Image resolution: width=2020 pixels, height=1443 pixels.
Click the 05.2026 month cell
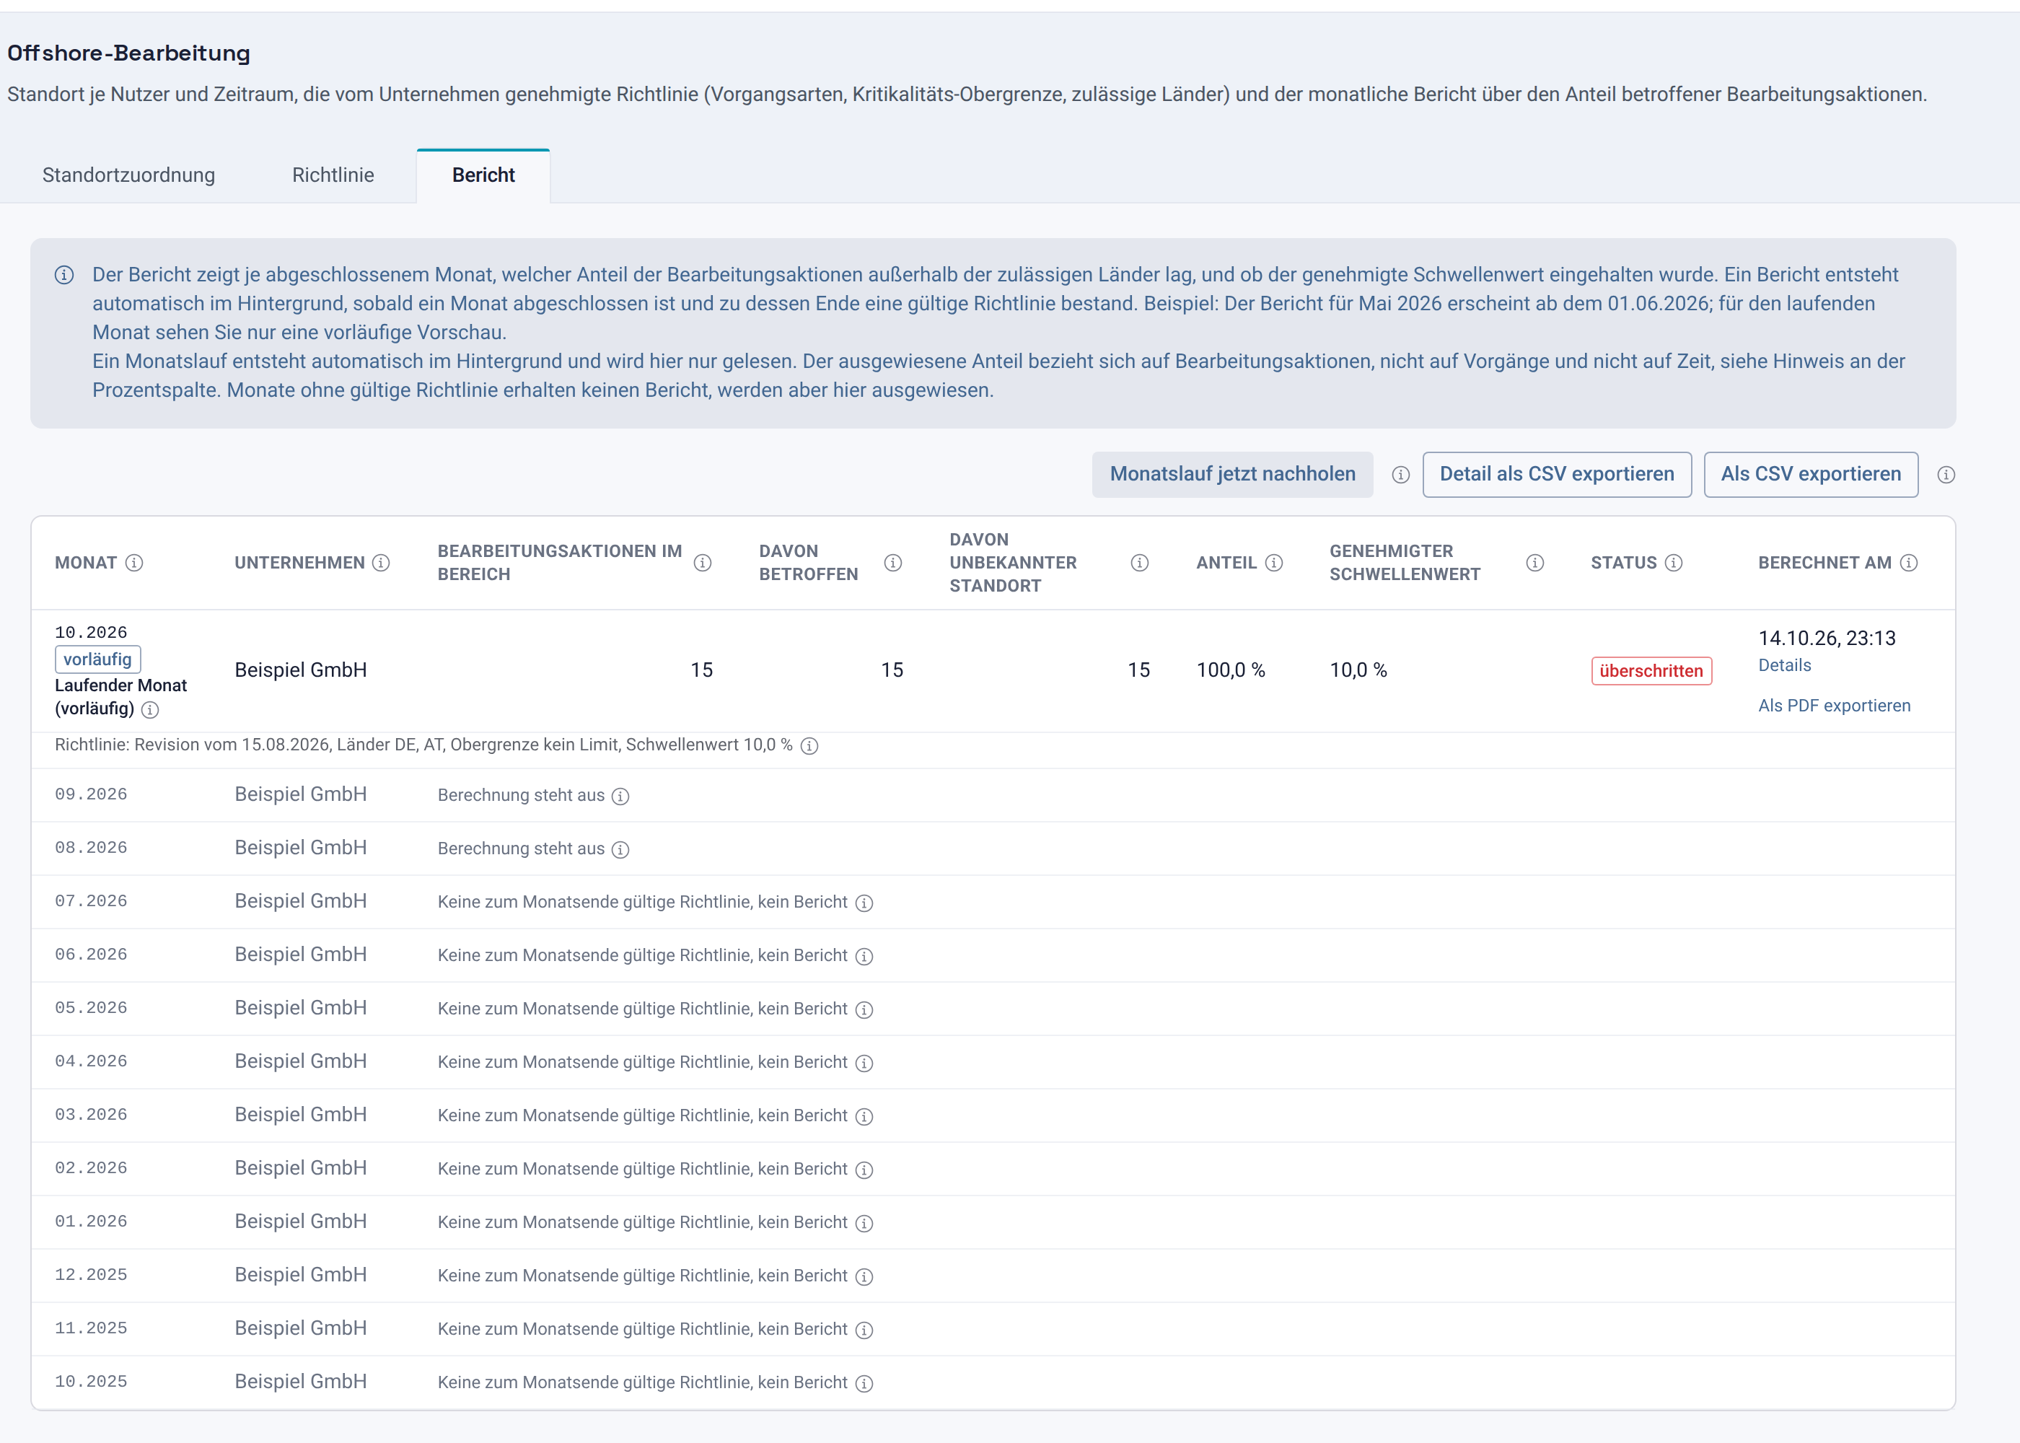[x=91, y=1008]
